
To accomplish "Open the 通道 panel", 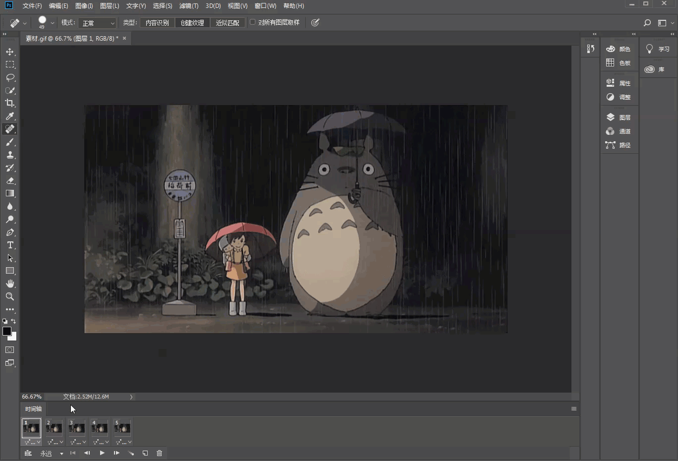I will tap(619, 131).
